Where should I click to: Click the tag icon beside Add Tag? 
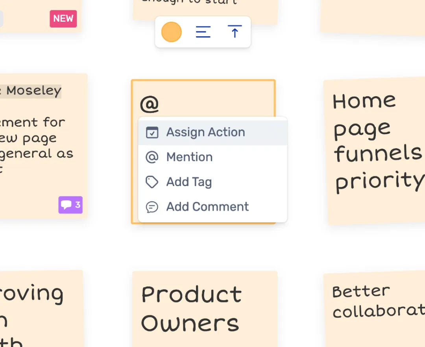point(152,182)
